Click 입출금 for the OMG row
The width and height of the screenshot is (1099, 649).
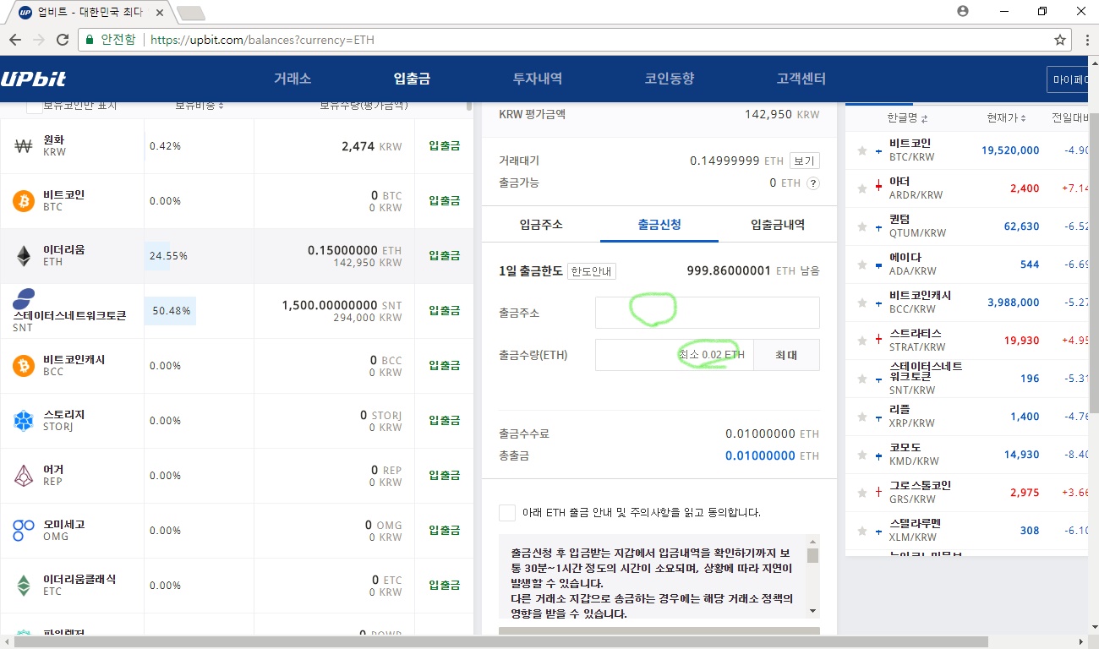coord(445,531)
